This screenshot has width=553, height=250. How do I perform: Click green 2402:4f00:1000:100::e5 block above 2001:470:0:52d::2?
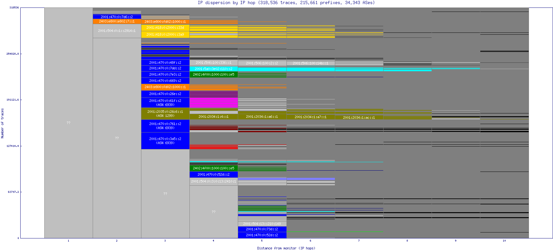213,168
